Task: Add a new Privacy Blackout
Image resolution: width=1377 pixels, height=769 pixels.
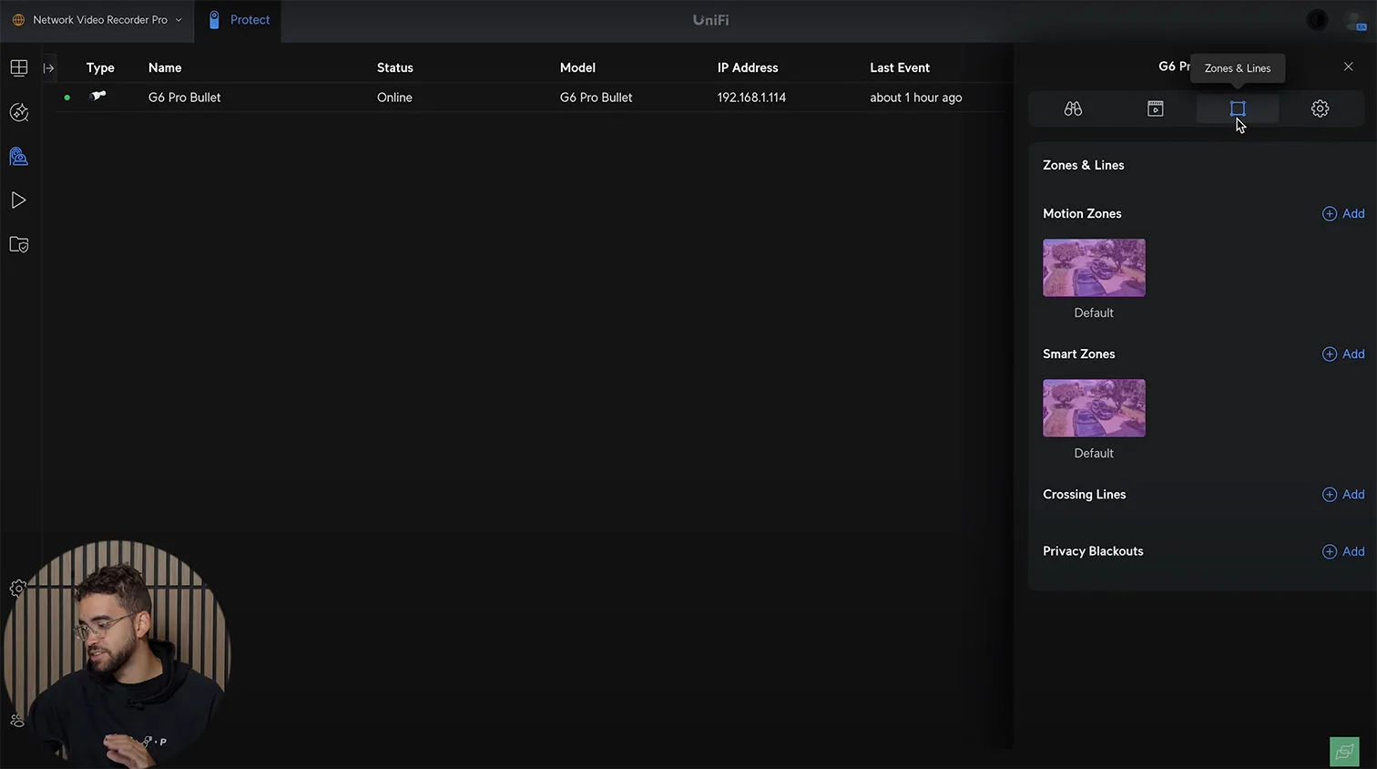Action: 1343,551
